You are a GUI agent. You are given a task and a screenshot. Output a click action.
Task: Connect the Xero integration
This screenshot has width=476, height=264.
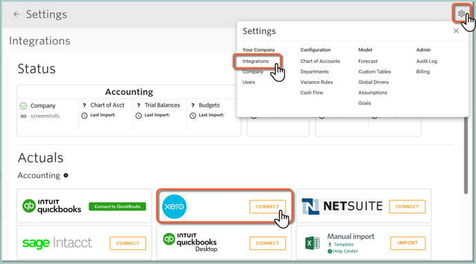(268, 206)
